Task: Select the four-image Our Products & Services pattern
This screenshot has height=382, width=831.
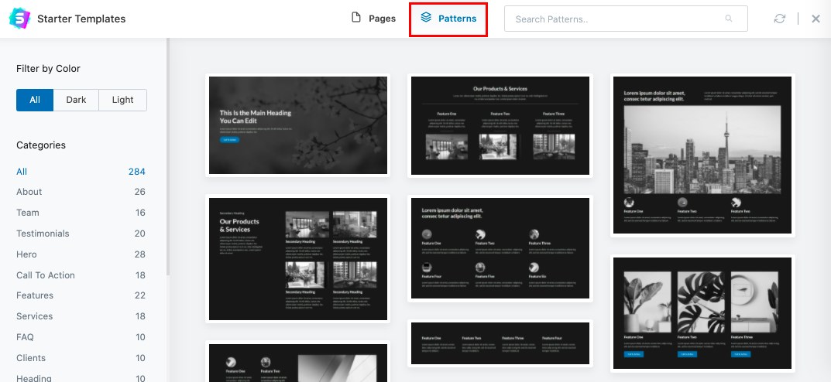Action: [298, 259]
